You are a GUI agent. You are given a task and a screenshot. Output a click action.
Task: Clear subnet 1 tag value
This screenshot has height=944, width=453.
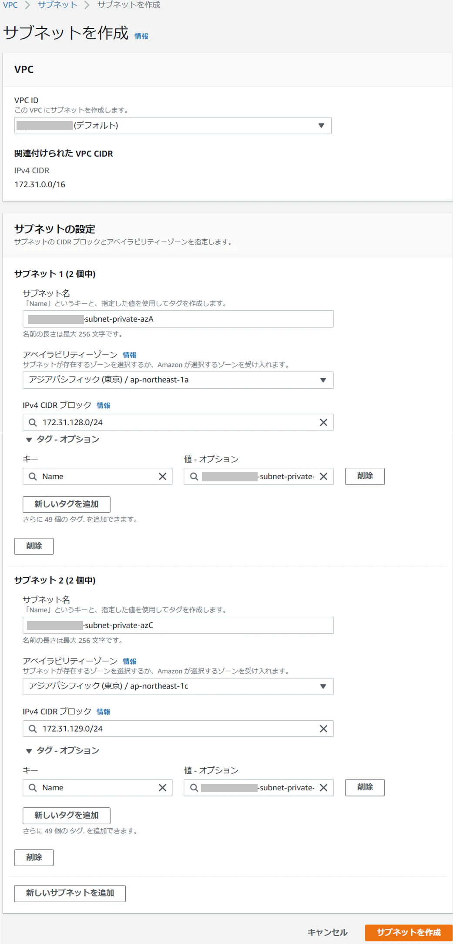tap(323, 476)
